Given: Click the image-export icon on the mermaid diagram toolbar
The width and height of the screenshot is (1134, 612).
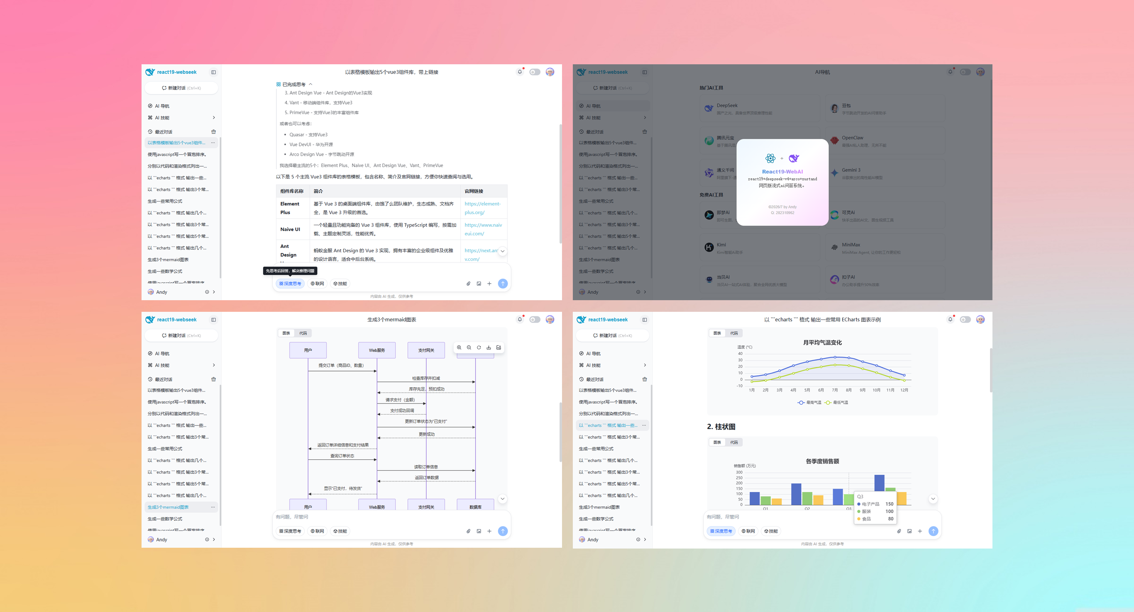Looking at the screenshot, I should 499,347.
